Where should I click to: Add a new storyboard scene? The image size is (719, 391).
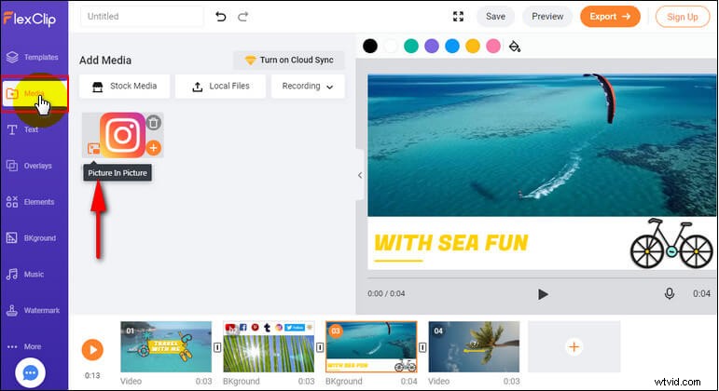coord(574,346)
